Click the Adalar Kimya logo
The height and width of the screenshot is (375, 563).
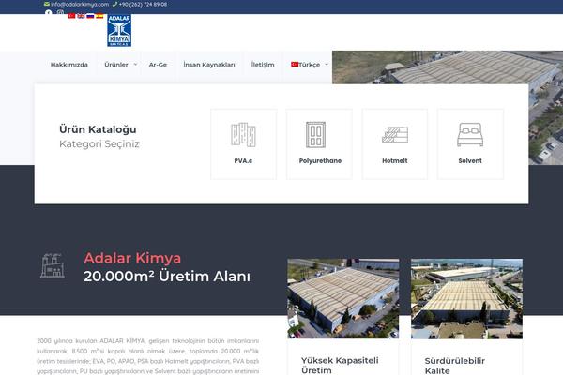[119, 31]
